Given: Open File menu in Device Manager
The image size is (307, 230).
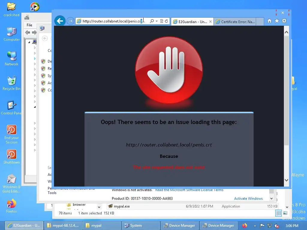Looking at the screenshot, I should click(29, 25).
